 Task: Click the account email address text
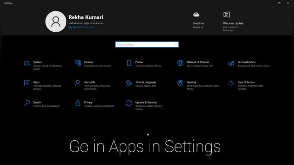[x=86, y=23]
